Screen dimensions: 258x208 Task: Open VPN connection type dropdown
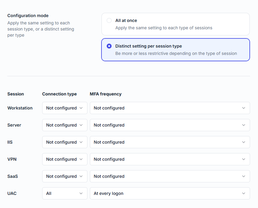64,159
